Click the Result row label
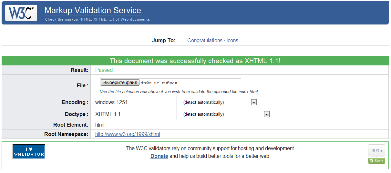Viewport: 391px width, 173px height. [x=79, y=70]
